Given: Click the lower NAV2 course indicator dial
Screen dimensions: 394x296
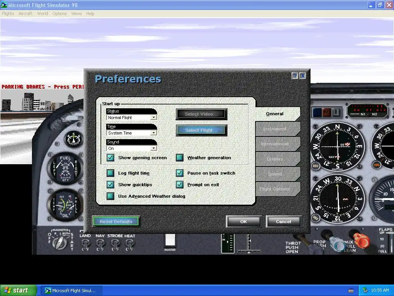Looking at the screenshot, I should [338, 199].
